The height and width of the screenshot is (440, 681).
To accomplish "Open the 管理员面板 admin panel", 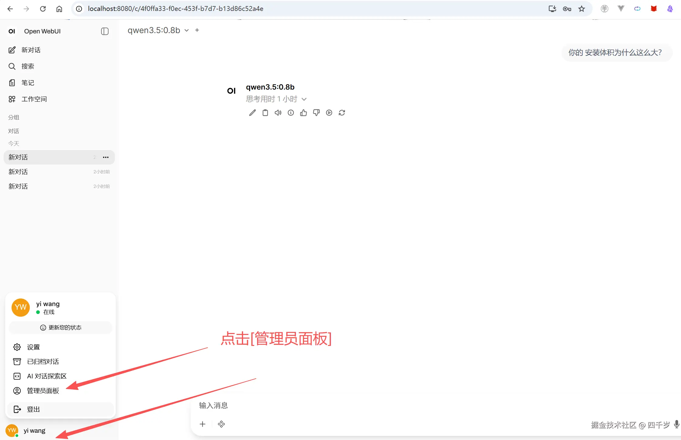I will point(42,391).
